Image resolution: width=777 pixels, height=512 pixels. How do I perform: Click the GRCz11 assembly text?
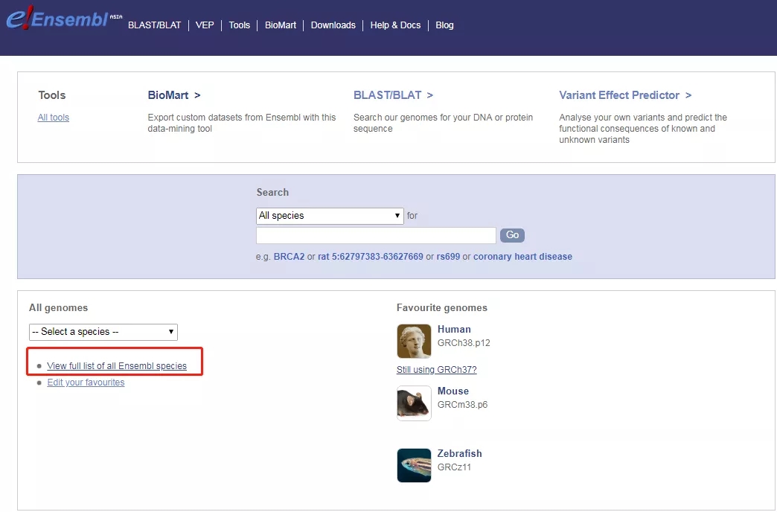[454, 467]
